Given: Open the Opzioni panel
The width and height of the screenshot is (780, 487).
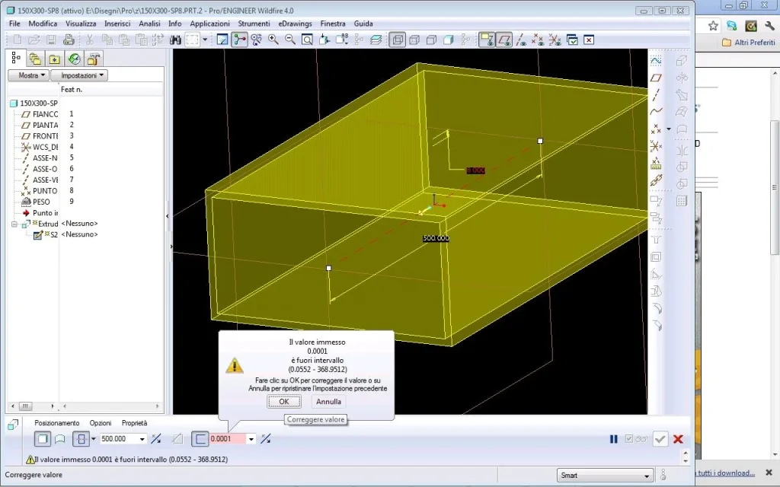Looking at the screenshot, I should point(101,423).
